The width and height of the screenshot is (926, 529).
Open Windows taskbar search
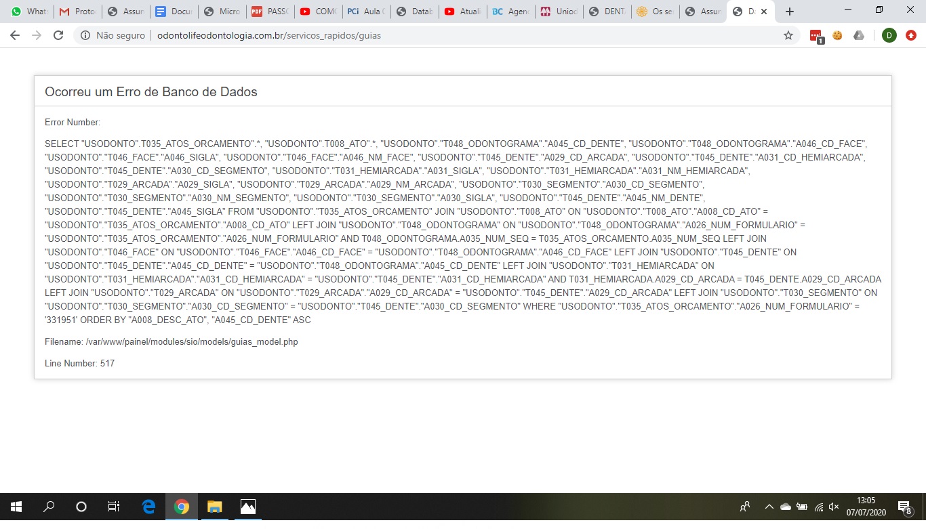49,507
